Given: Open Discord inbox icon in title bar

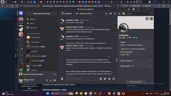Looking at the screenshot, I should tap(129, 9).
